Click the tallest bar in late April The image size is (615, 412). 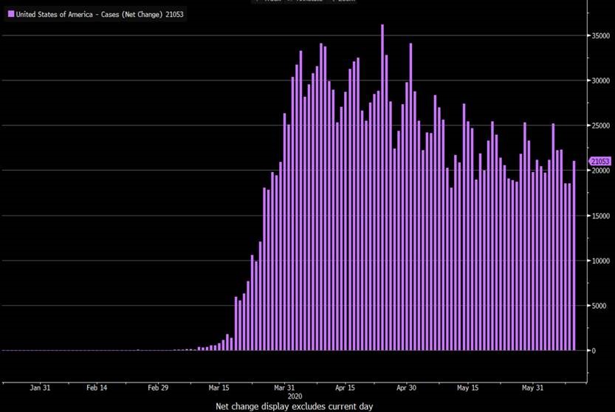(382, 185)
